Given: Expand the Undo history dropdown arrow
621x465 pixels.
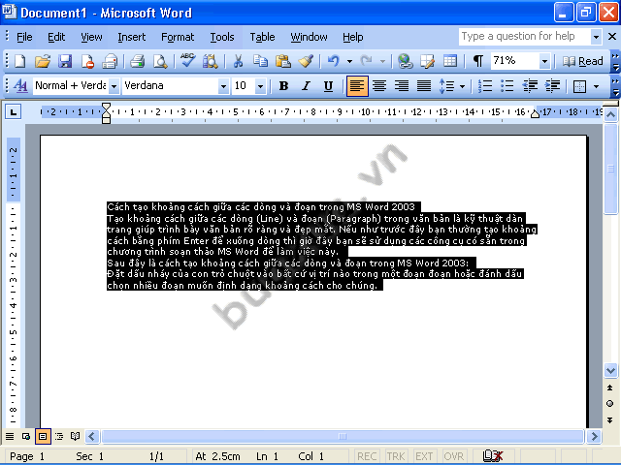Looking at the screenshot, I should (349, 61).
